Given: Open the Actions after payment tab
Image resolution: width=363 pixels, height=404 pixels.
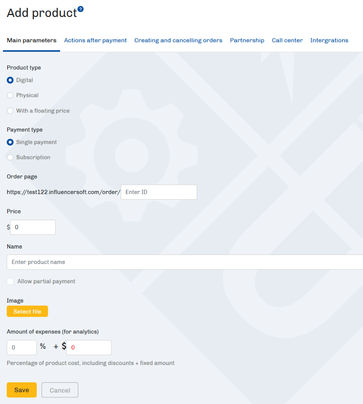Looking at the screenshot, I should [95, 40].
